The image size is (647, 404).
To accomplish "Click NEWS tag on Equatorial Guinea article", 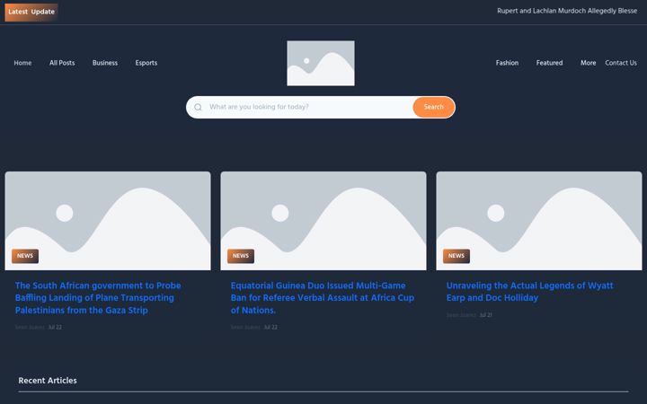I will click(x=241, y=256).
